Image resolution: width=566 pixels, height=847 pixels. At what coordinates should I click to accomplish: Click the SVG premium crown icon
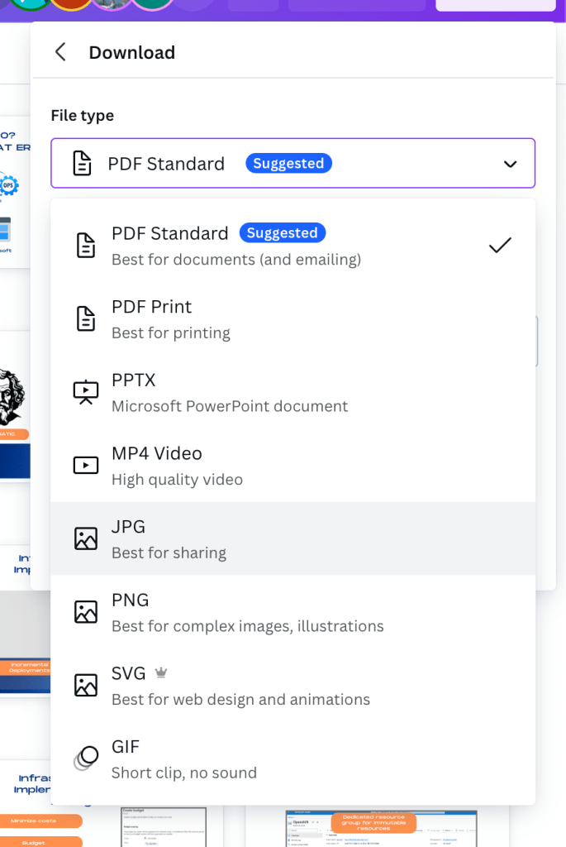tap(161, 673)
